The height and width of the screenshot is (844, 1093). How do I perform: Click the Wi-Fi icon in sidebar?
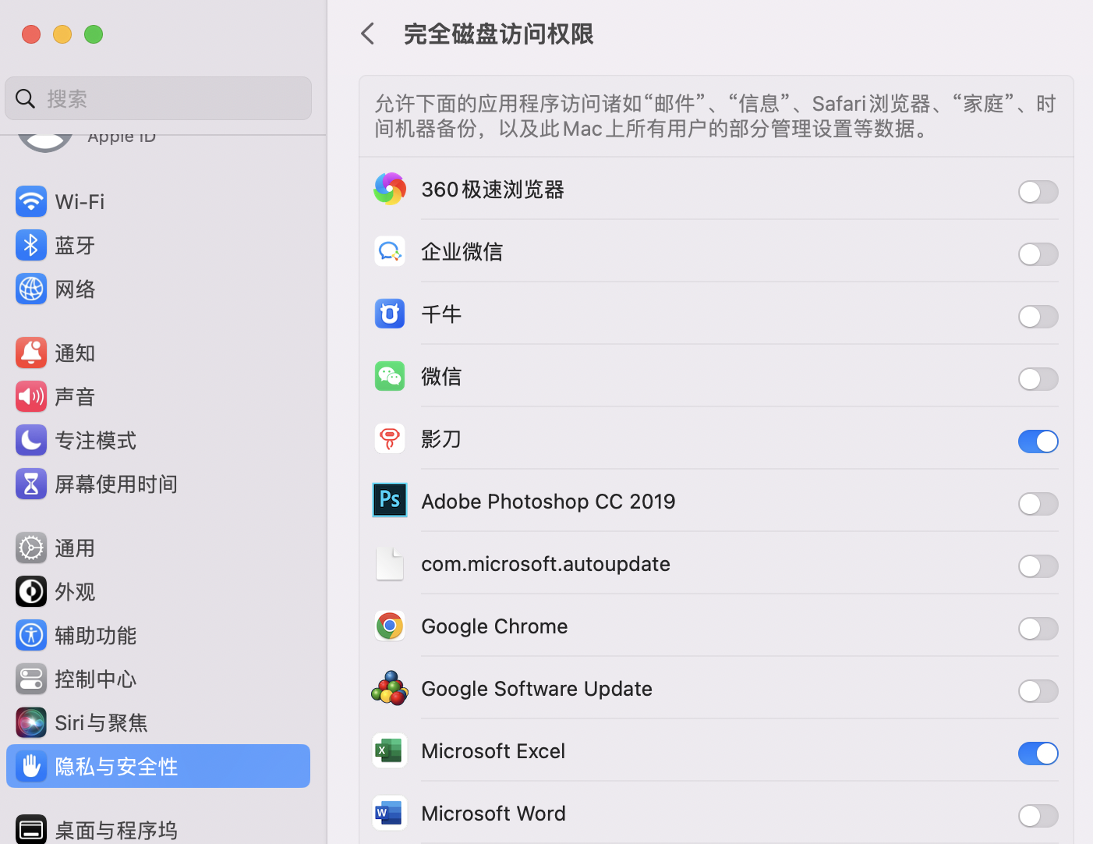(31, 202)
